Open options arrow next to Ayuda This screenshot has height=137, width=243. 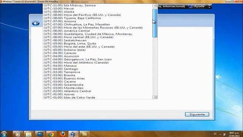pyautogui.click(x=209, y=6)
